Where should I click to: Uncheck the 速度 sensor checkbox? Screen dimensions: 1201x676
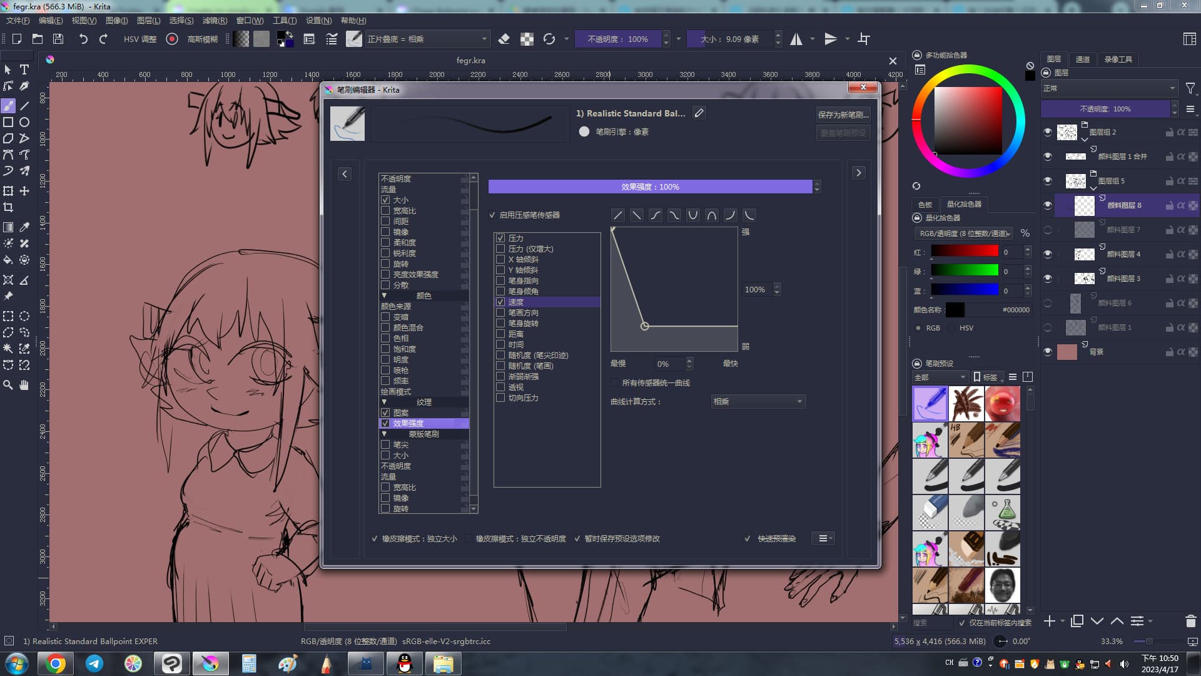click(x=500, y=302)
